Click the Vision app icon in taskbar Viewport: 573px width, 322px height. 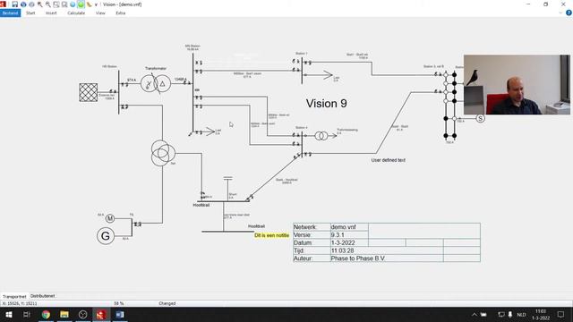click(101, 314)
